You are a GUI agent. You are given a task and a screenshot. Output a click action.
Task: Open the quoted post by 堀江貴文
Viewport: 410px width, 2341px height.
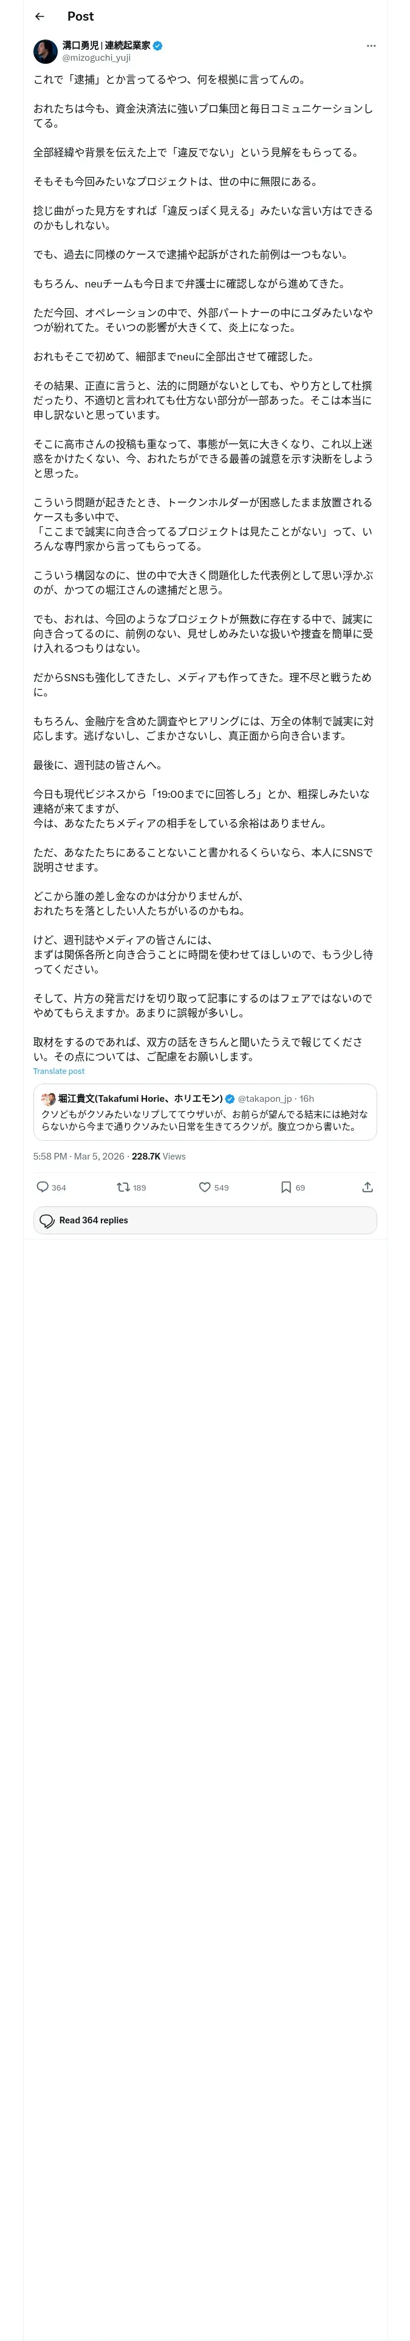pyautogui.click(x=205, y=1112)
